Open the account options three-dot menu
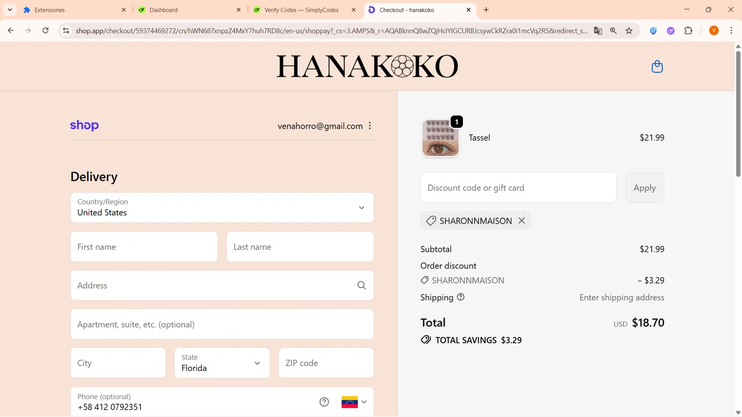The image size is (742, 417). pyautogui.click(x=370, y=126)
